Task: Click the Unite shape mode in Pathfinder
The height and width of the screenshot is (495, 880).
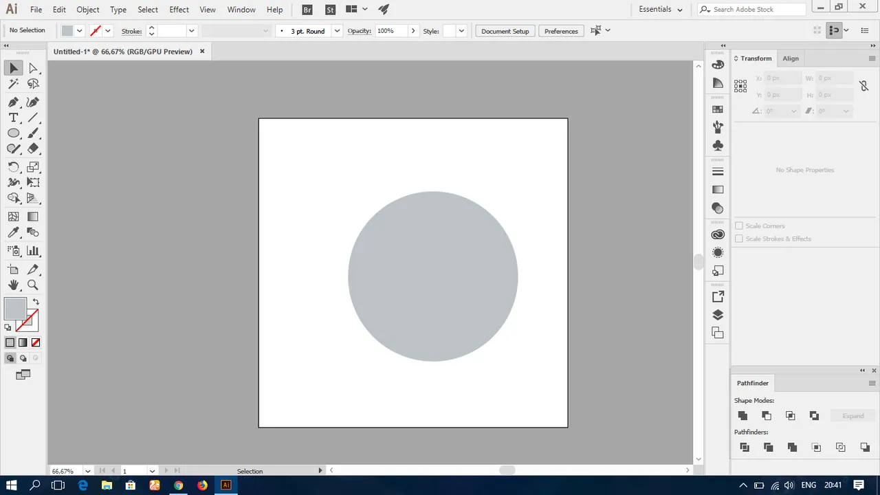Action: click(x=742, y=416)
